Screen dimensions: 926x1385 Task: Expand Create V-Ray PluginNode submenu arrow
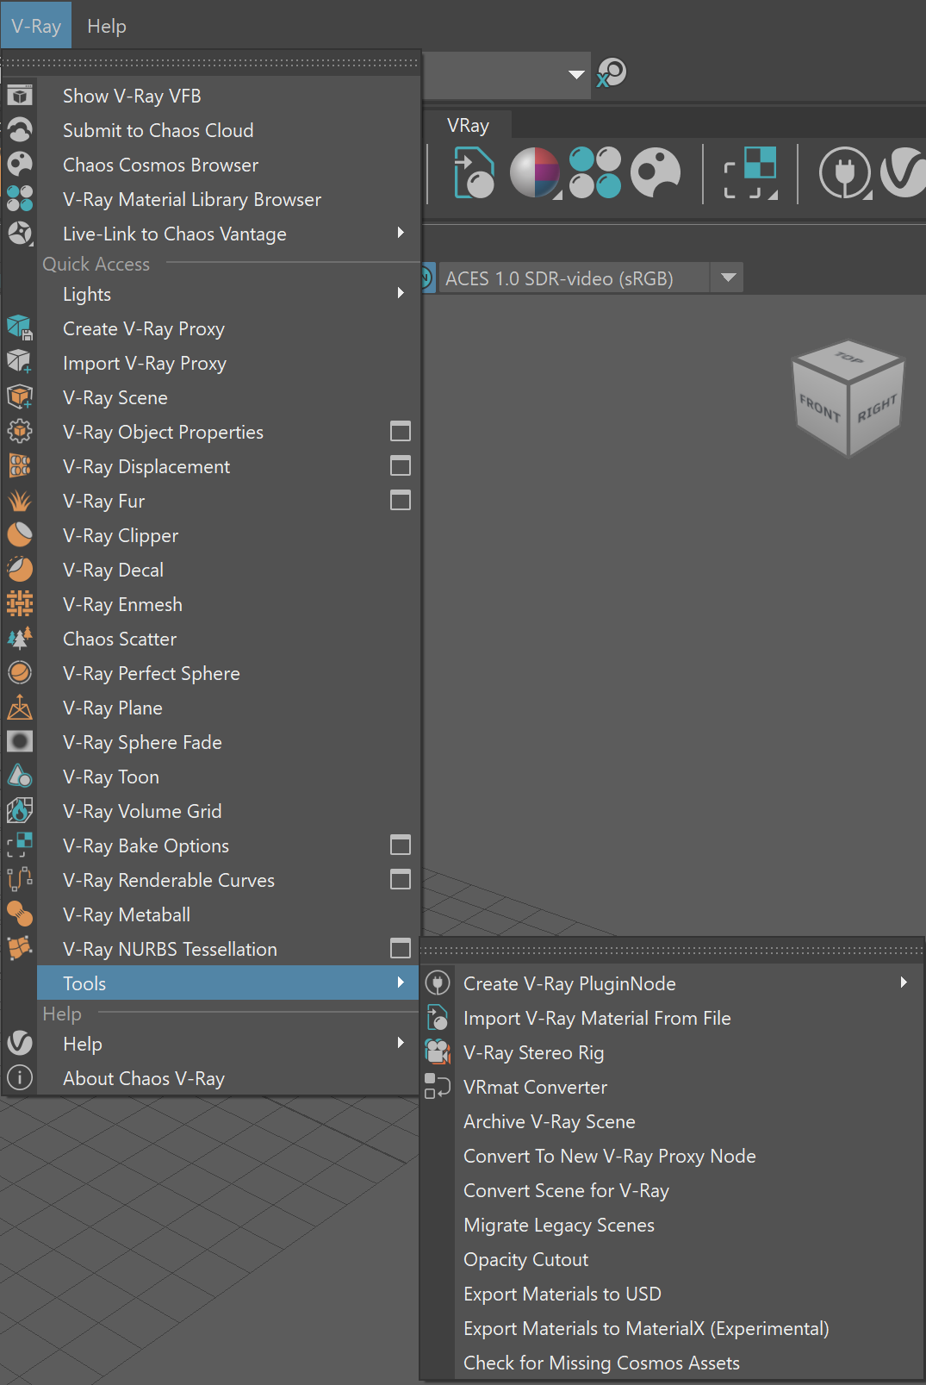[904, 983]
